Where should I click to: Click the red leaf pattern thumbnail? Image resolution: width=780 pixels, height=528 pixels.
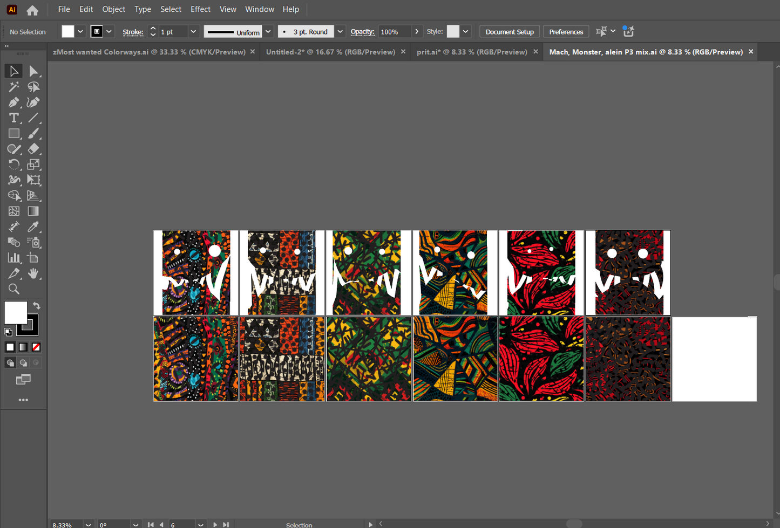[x=541, y=359]
